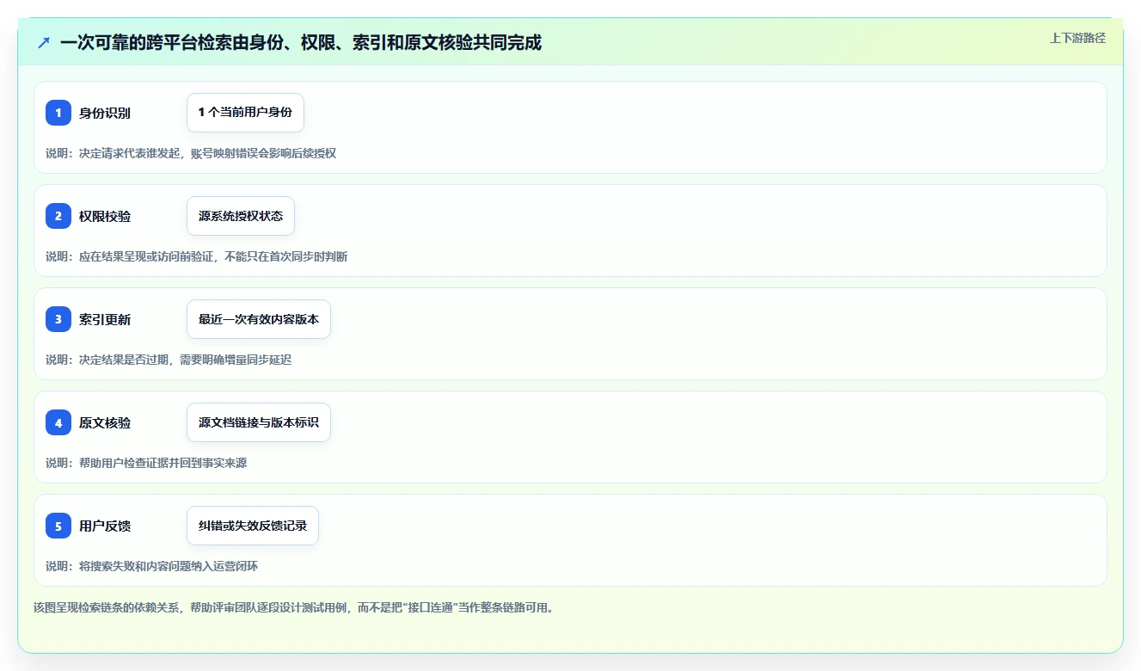The width and height of the screenshot is (1141, 671).
Task: Click the note 将搜索失败和内容问题纳入运营闭环
Action: tap(169, 566)
